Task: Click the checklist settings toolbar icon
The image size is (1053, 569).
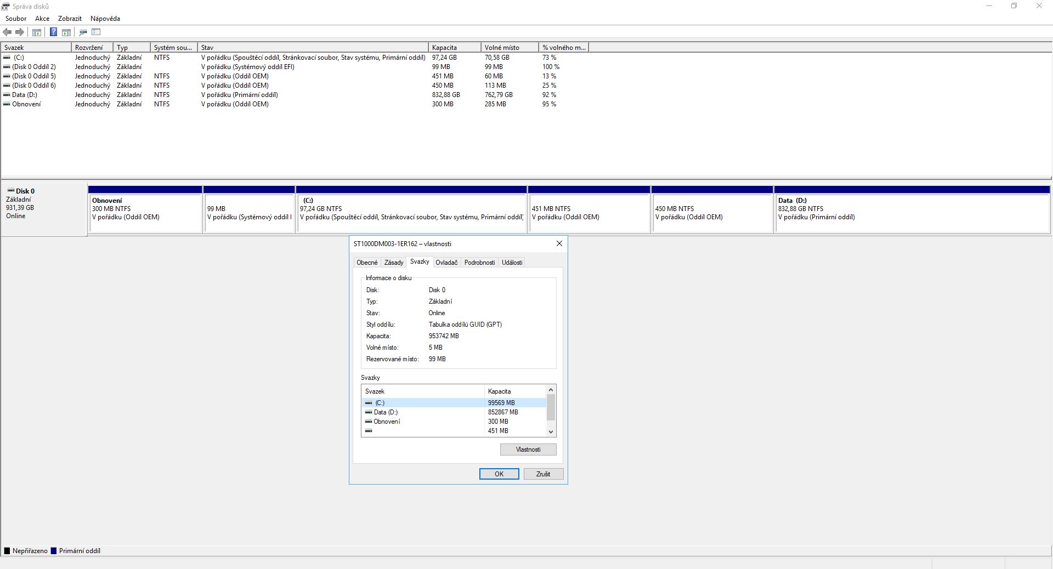Action: click(97, 32)
